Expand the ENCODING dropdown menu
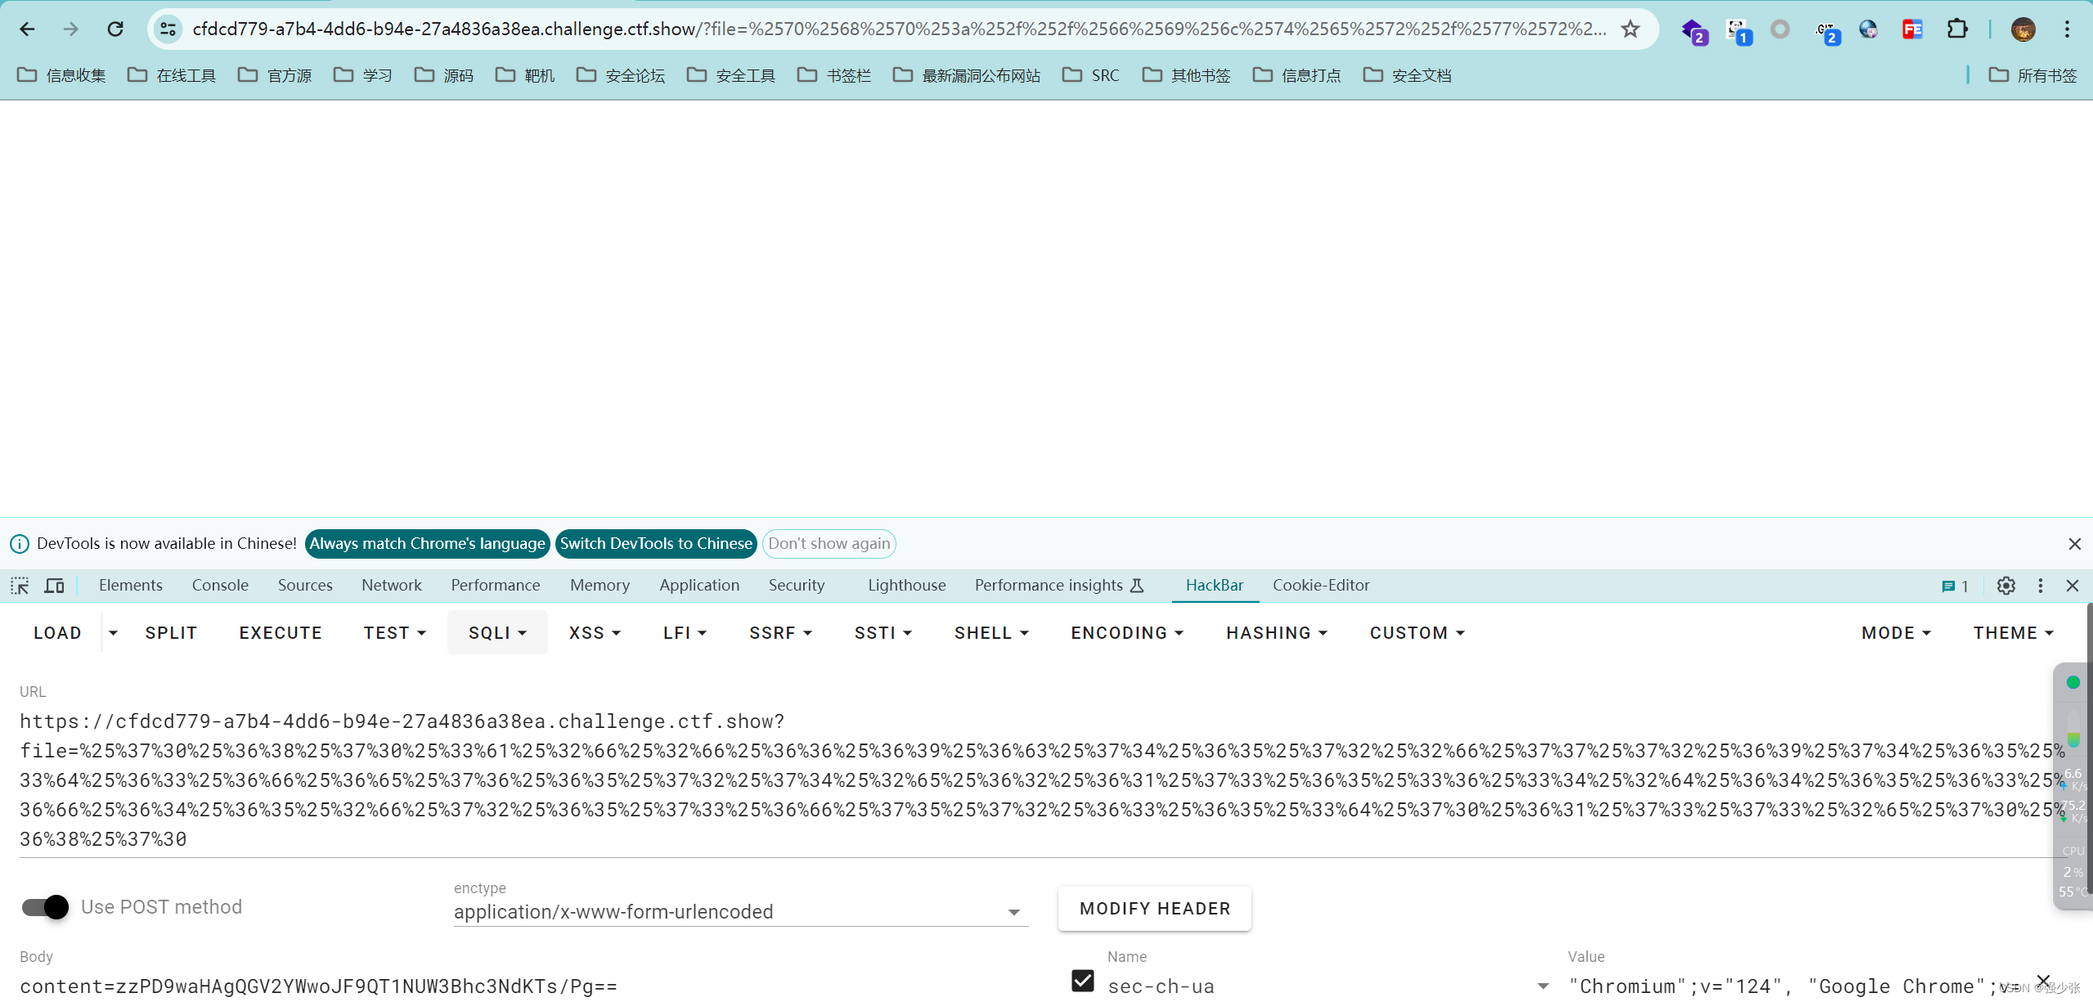 click(1127, 633)
